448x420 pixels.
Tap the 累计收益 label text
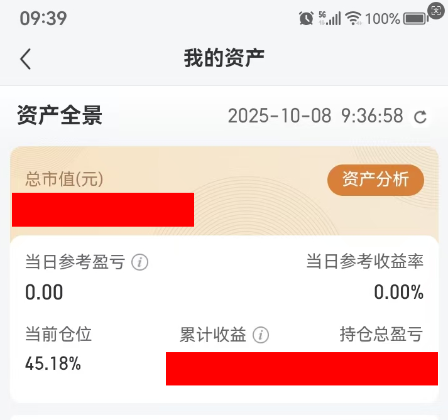point(212,335)
